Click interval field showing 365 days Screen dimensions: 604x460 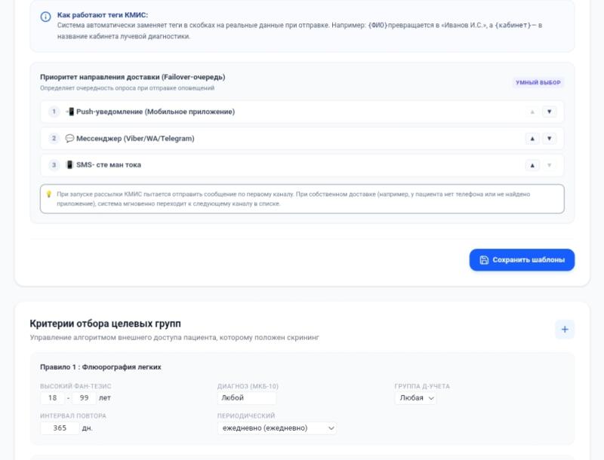[x=60, y=428]
